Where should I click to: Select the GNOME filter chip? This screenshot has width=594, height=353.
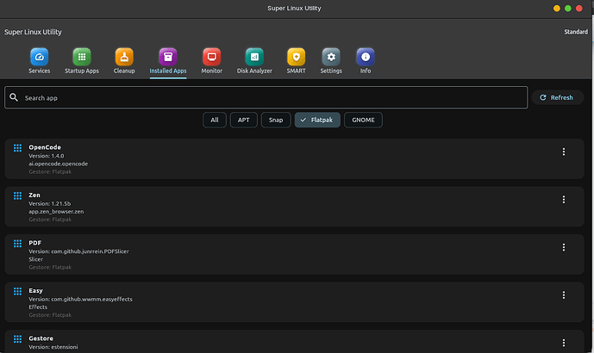point(363,120)
